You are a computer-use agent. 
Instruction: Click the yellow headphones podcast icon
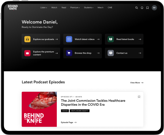coord(28,39)
